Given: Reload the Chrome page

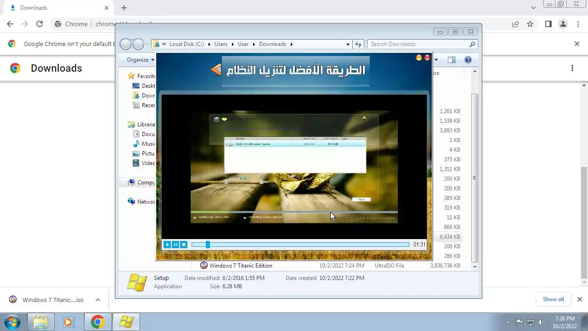Looking at the screenshot, I should (40, 24).
